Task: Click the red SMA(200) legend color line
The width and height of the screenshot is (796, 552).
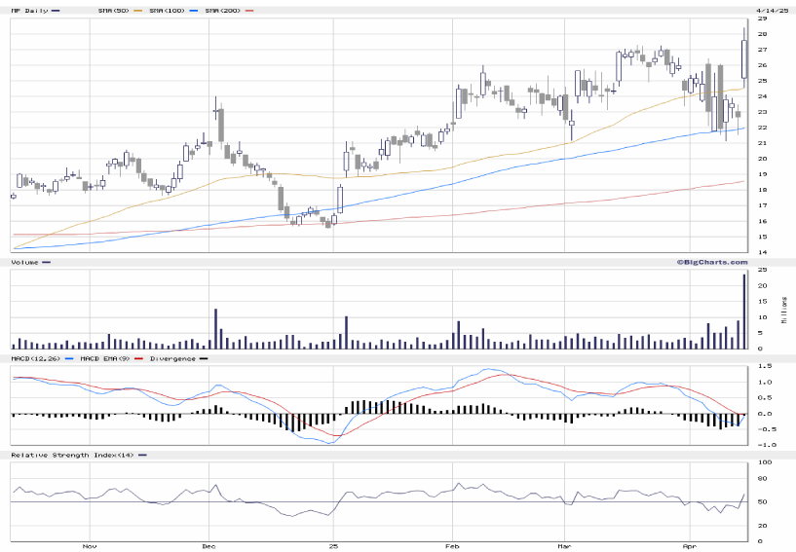Action: [249, 11]
